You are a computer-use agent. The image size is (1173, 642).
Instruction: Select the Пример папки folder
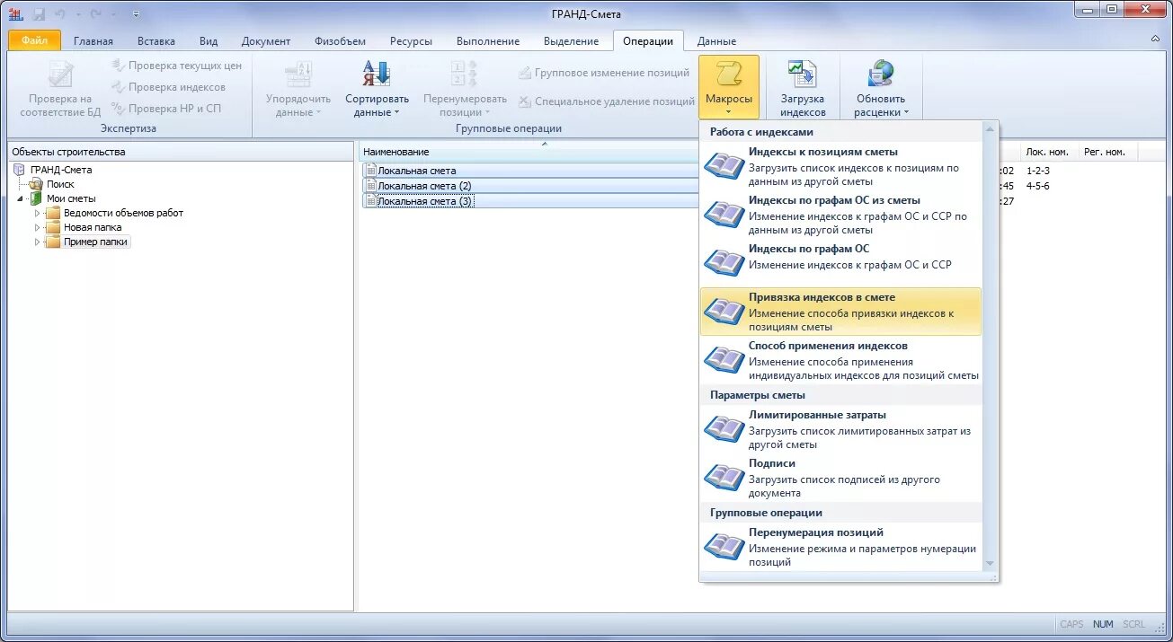(x=96, y=242)
